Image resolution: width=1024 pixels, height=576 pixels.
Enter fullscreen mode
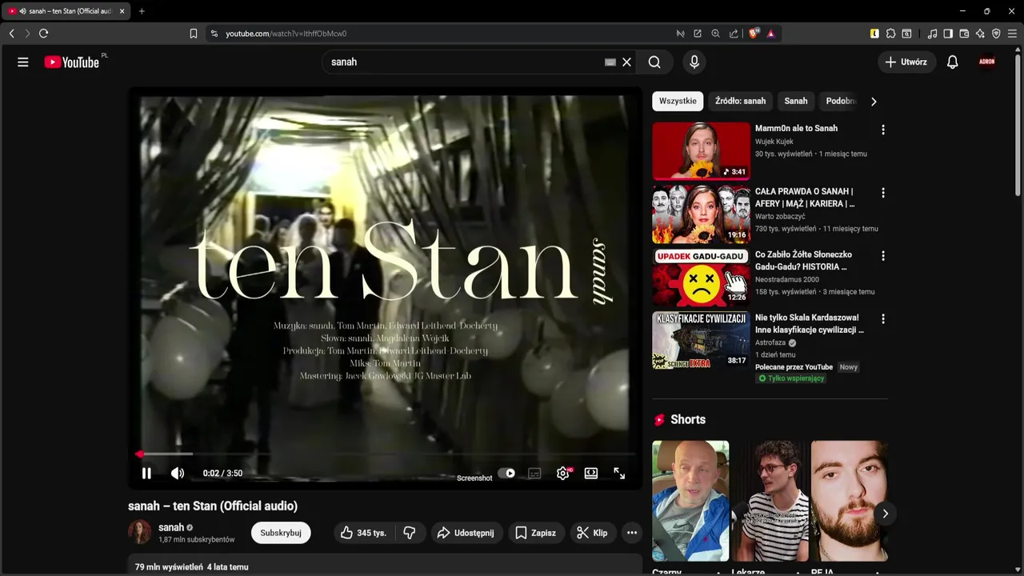pos(619,474)
